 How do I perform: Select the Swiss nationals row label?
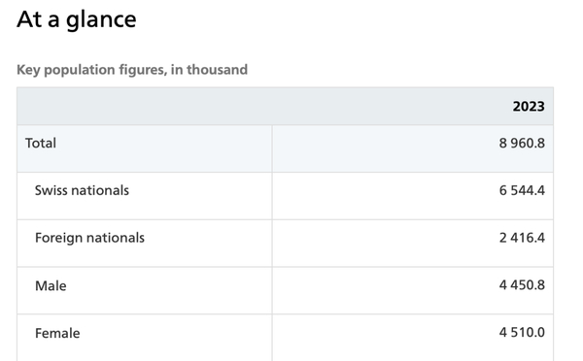pyautogui.click(x=82, y=190)
